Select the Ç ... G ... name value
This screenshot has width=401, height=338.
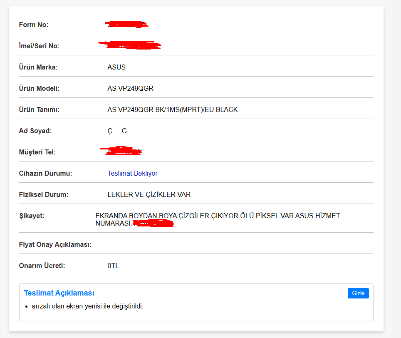pos(121,131)
